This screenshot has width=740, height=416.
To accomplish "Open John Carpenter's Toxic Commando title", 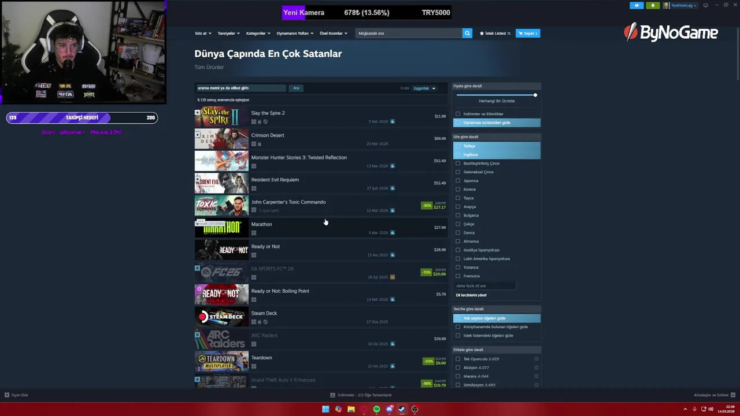I will point(288,202).
